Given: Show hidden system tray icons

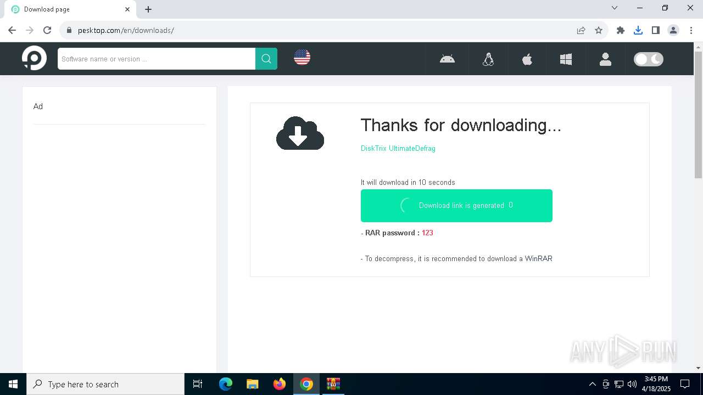Looking at the screenshot, I should (x=592, y=384).
